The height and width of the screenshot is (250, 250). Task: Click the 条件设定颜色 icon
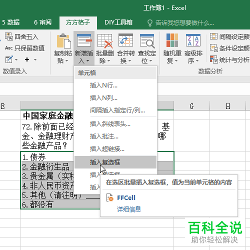214,48
